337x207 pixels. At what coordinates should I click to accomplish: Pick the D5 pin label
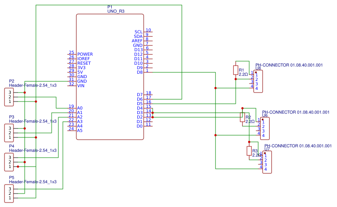coord(140,104)
